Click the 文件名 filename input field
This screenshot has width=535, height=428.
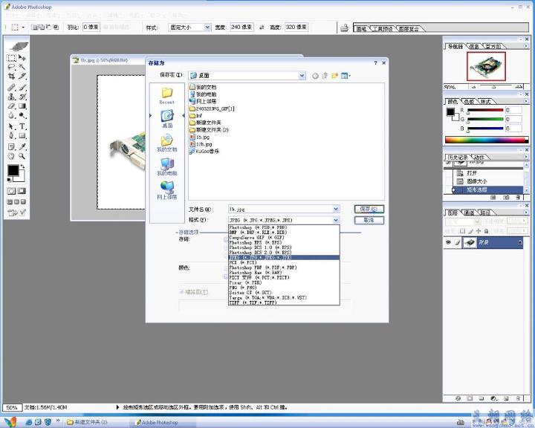pyautogui.click(x=280, y=209)
